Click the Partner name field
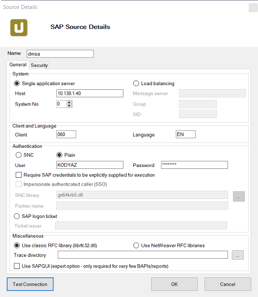 click(142, 206)
